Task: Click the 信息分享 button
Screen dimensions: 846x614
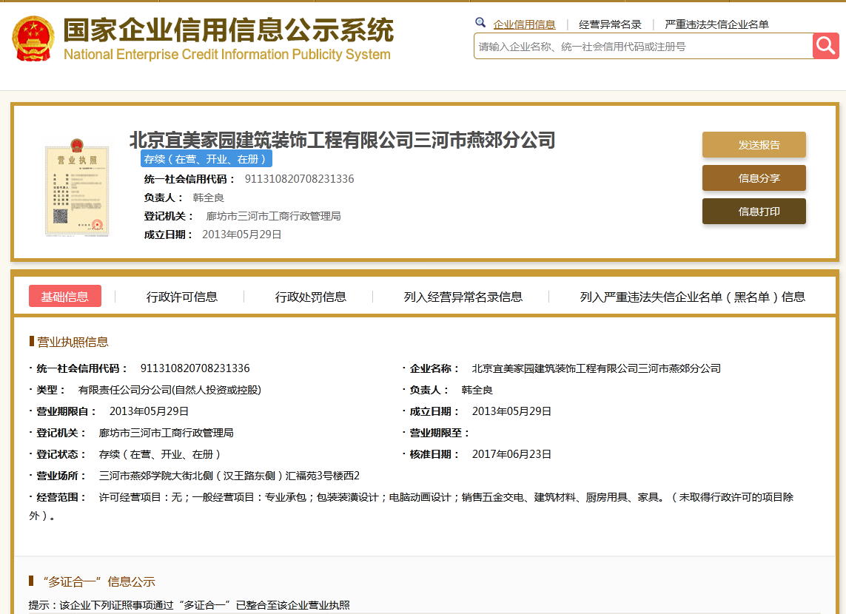Action: [x=753, y=178]
